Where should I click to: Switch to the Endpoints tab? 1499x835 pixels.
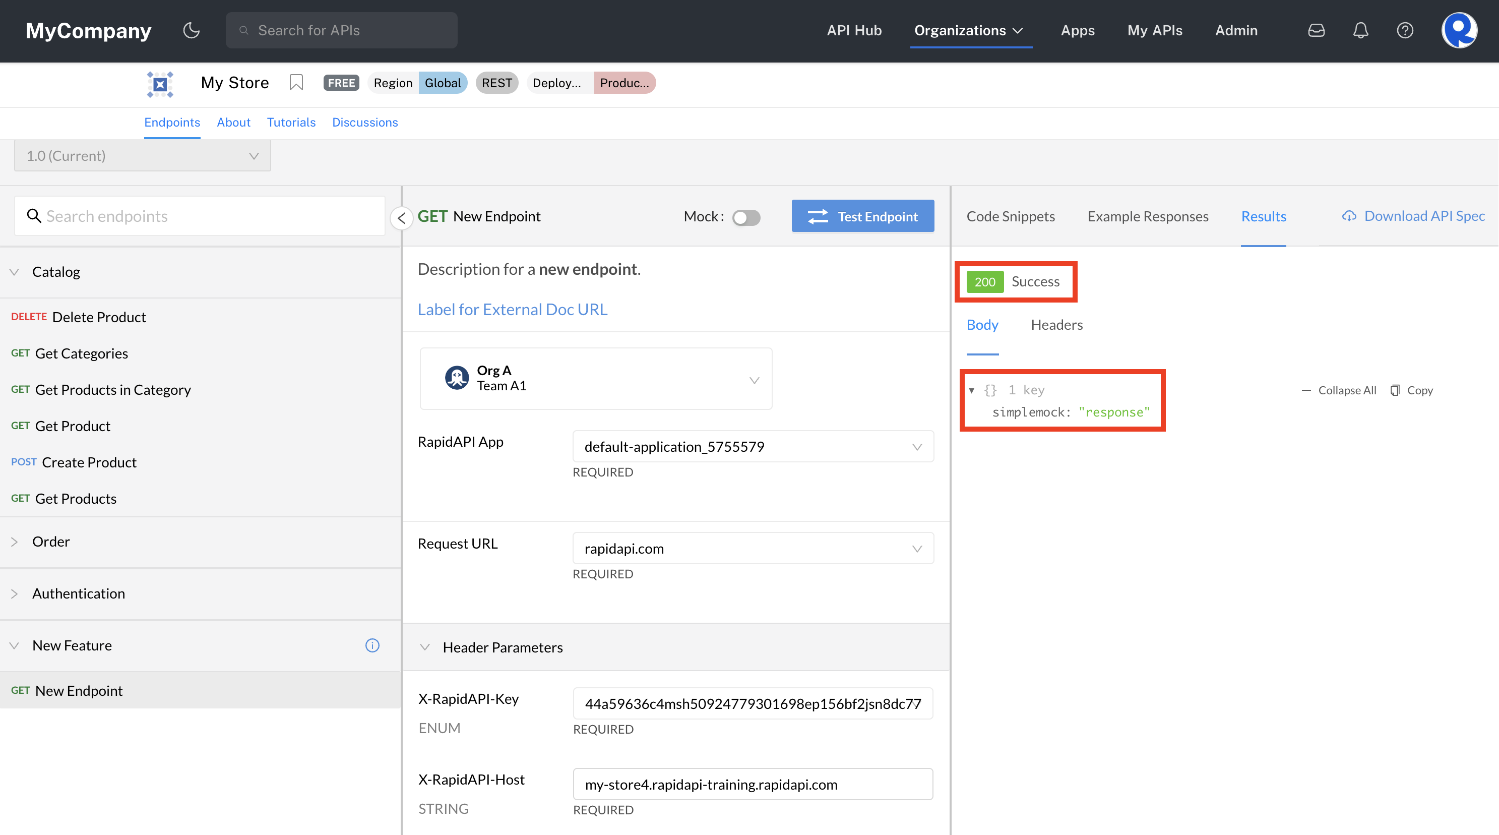[172, 123]
